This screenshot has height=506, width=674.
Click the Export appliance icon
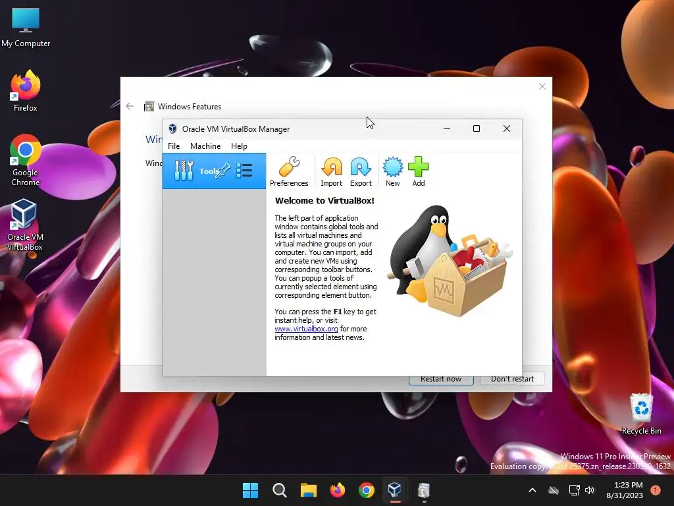point(361,171)
